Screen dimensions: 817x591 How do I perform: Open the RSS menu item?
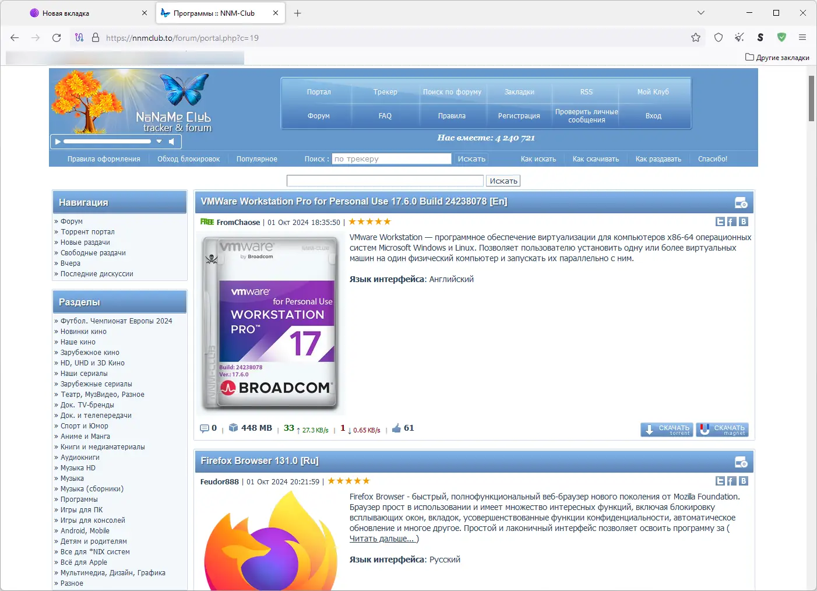586,92
